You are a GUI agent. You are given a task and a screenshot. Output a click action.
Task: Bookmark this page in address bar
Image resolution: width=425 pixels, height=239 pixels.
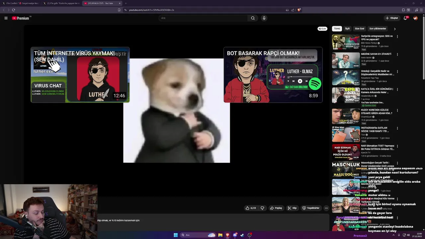coord(119,10)
